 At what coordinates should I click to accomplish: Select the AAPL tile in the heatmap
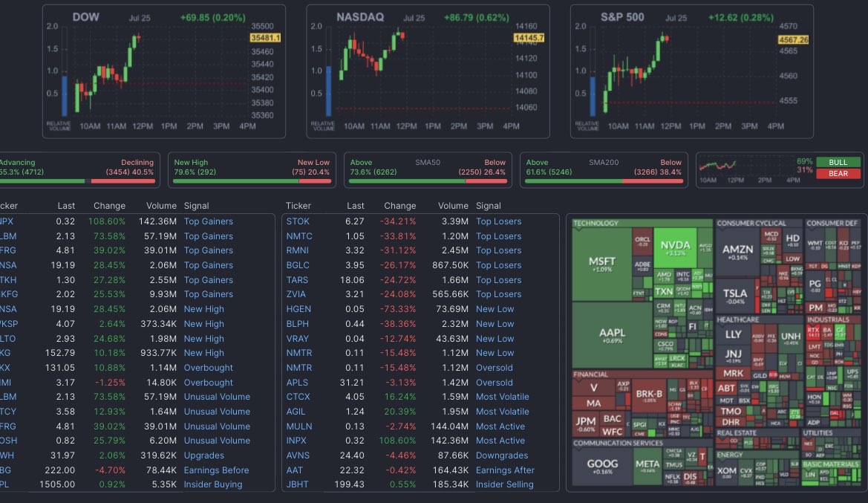click(x=612, y=335)
